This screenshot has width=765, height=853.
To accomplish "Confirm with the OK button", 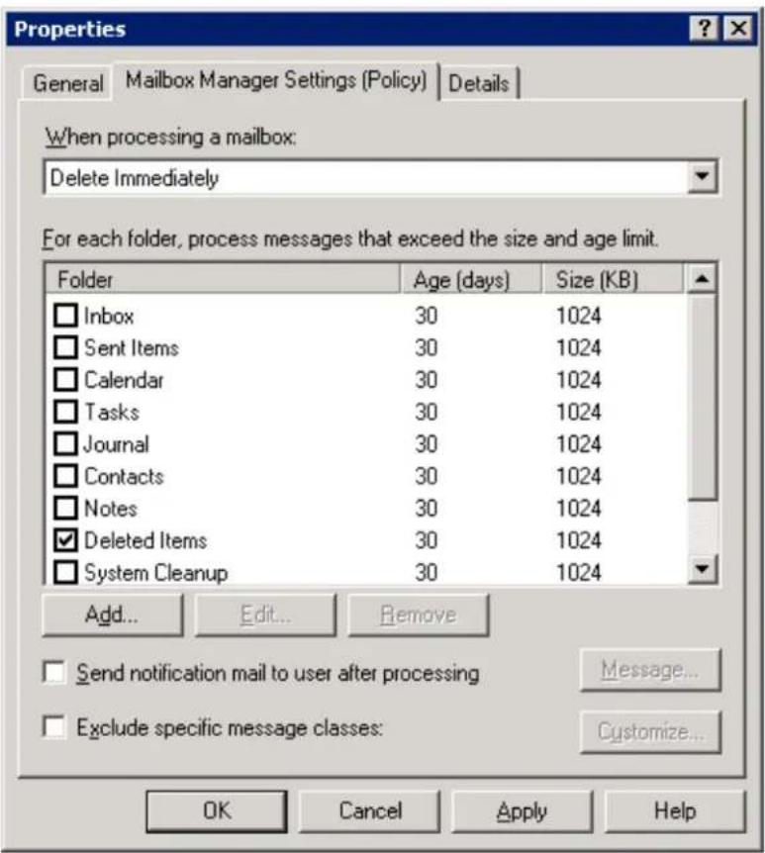I will [217, 811].
